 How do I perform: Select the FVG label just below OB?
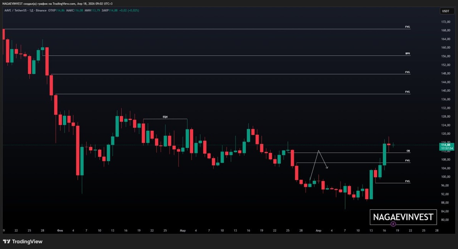tap(408, 161)
